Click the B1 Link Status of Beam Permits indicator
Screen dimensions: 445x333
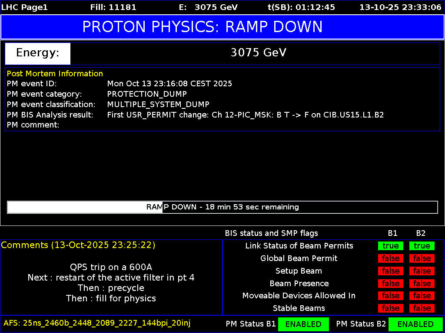click(x=390, y=246)
